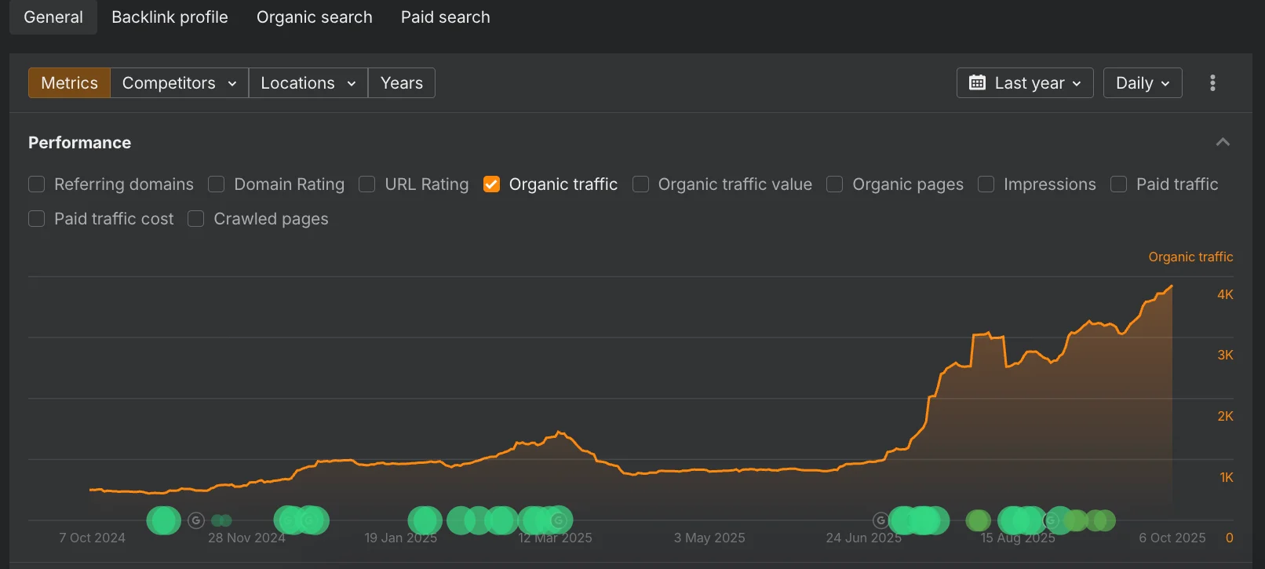Tick the Crawled pages checkbox
Viewport: 1265px width, 569px height.
click(196, 219)
